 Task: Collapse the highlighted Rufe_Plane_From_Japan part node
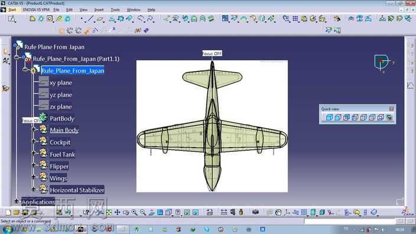[25, 70]
